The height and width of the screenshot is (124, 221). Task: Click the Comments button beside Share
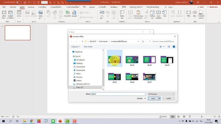click(x=213, y=7)
